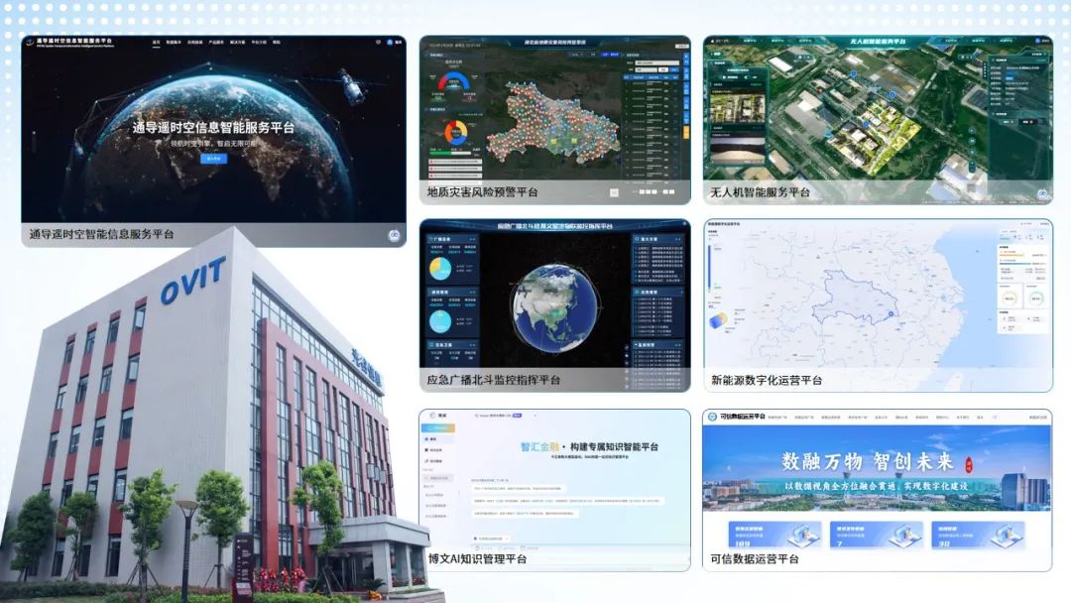Click the aerial photo in the 无人机 left panel
The height and width of the screenshot is (603, 1071).
click(737, 109)
